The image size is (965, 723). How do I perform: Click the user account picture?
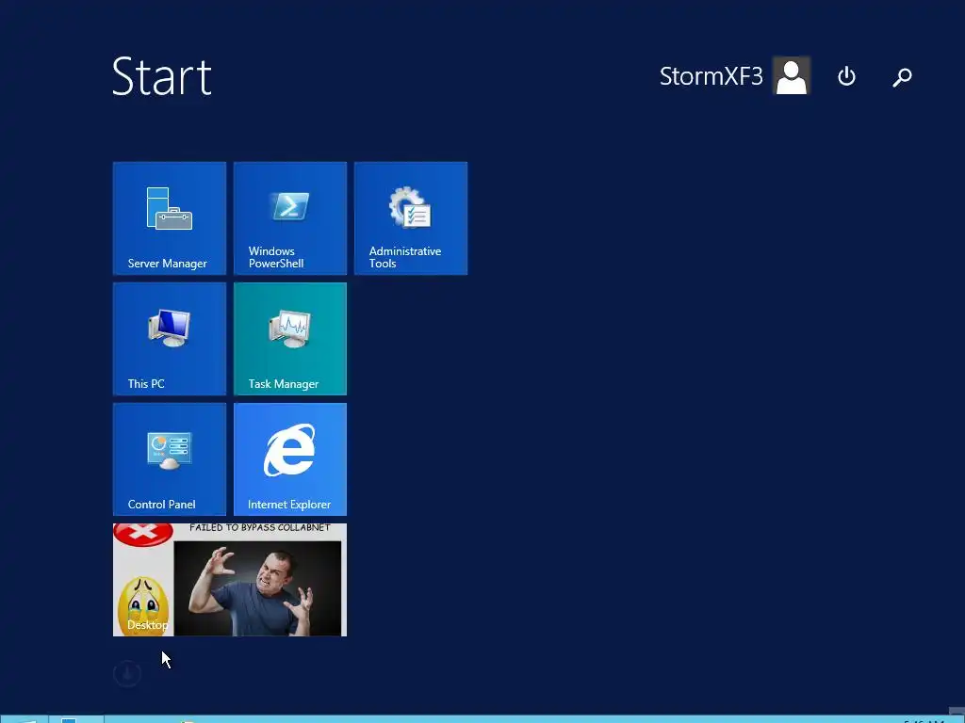[x=792, y=75]
